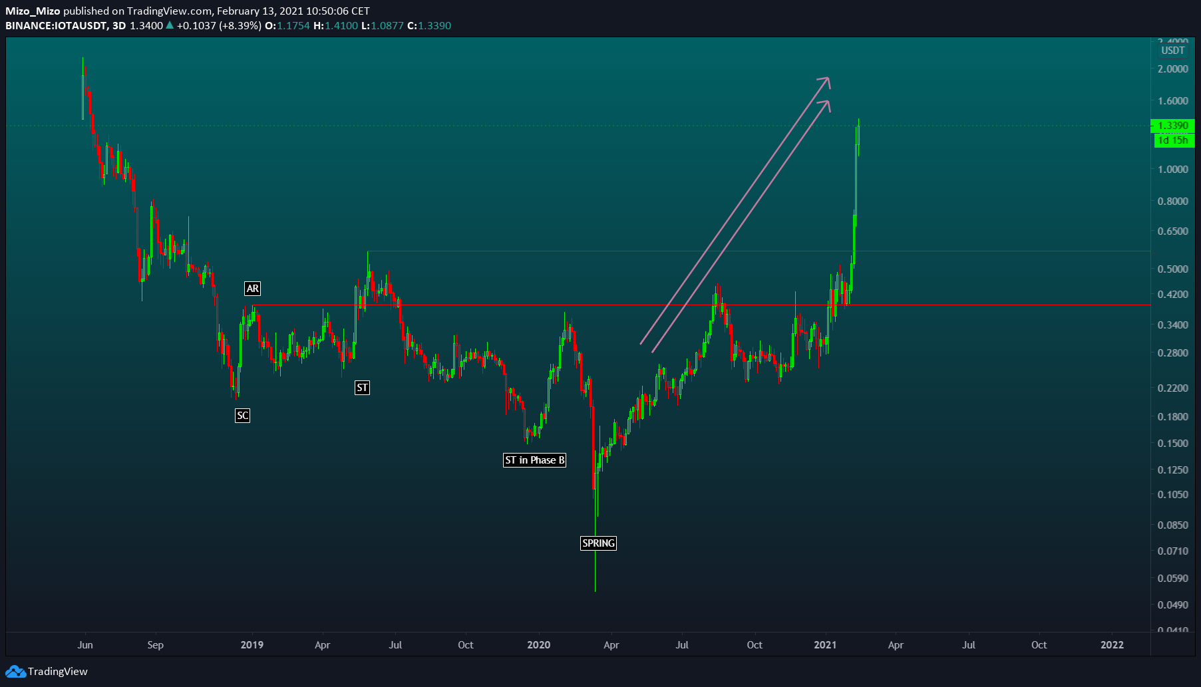Click the 0.5000 price axis label
This screenshot has width=1201, height=687.
[x=1172, y=269]
